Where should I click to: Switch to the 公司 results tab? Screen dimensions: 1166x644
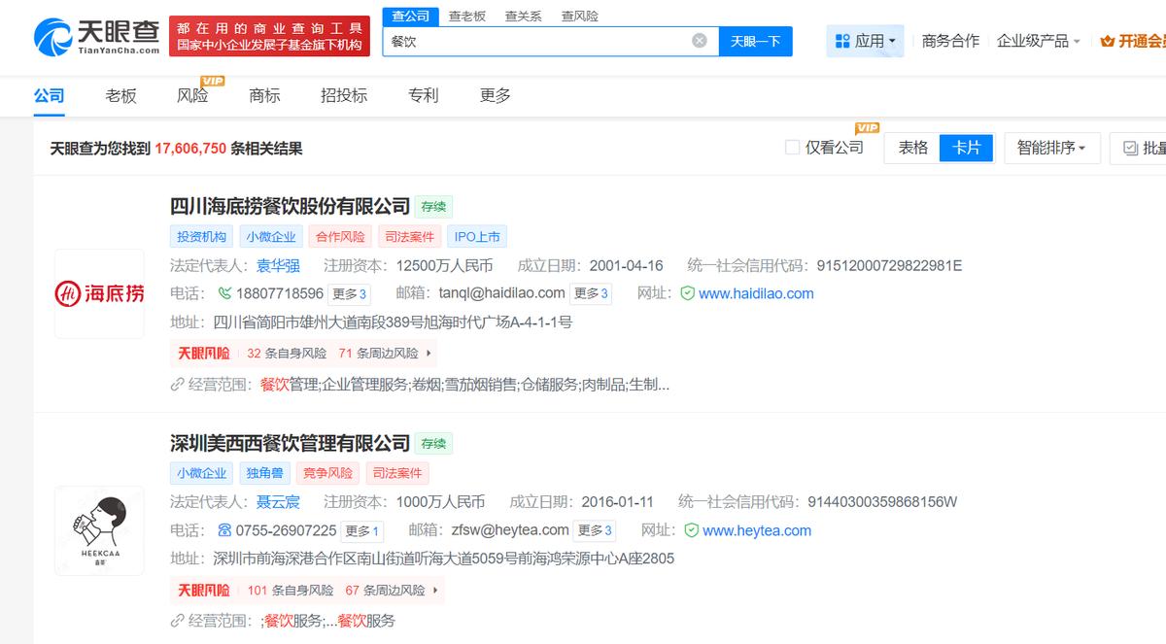point(50,95)
